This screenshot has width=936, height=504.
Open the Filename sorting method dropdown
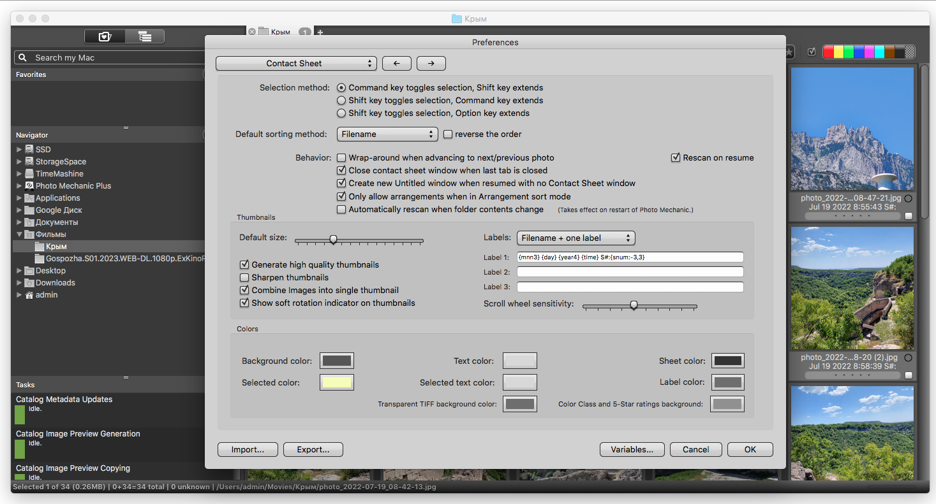[387, 134]
